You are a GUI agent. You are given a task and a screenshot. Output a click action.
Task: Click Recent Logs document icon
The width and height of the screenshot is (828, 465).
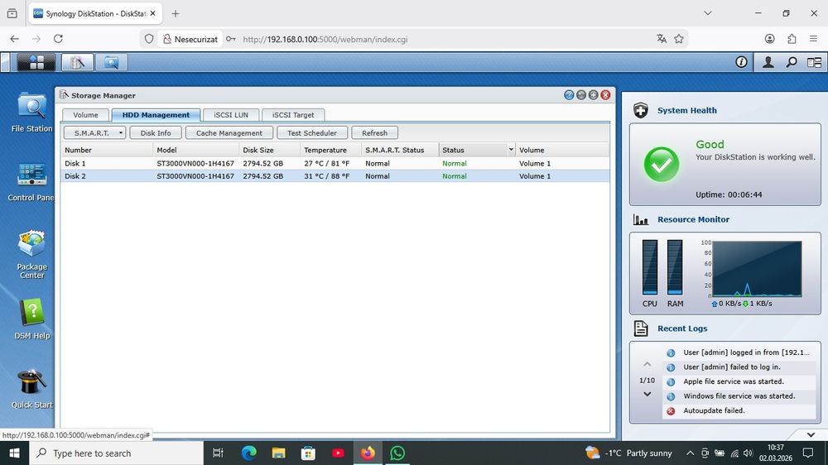[x=641, y=328]
